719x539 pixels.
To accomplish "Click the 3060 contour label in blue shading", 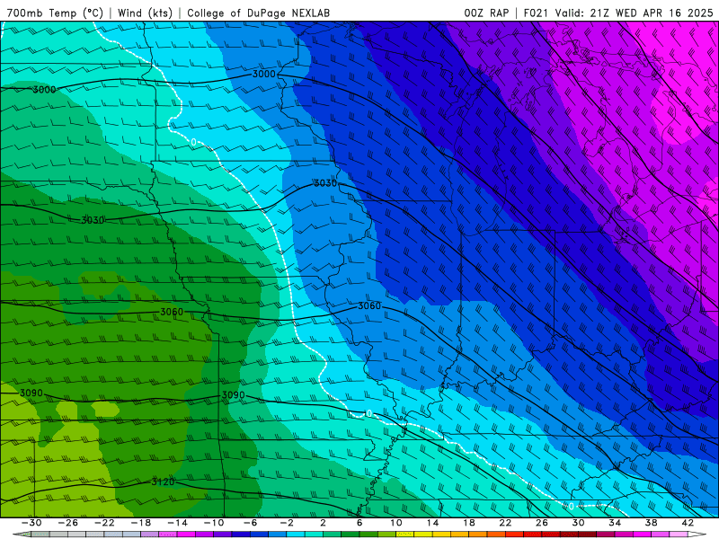I will coord(369,305).
